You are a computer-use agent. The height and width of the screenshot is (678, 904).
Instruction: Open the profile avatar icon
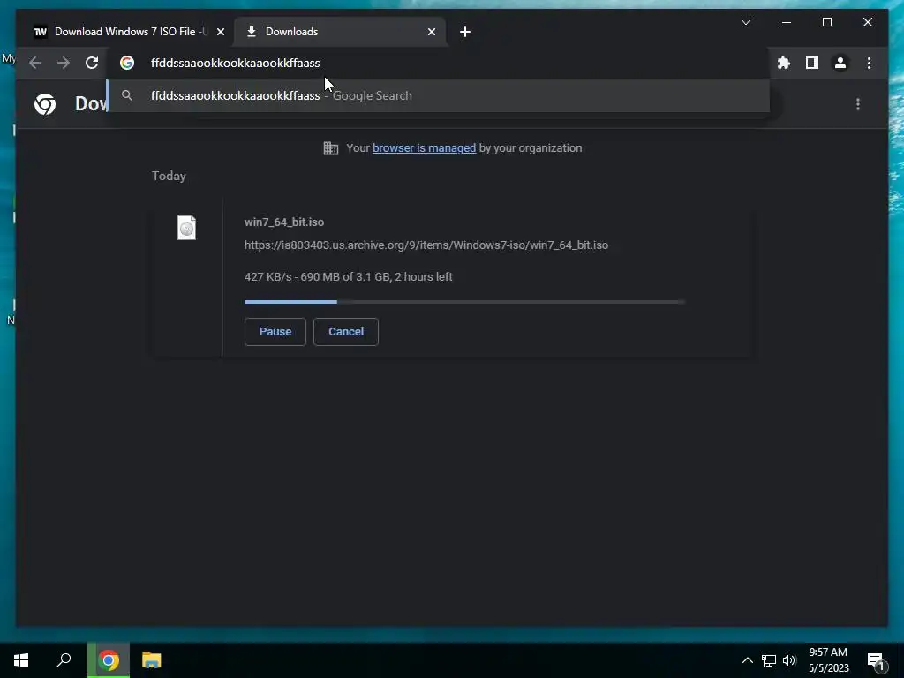(840, 63)
